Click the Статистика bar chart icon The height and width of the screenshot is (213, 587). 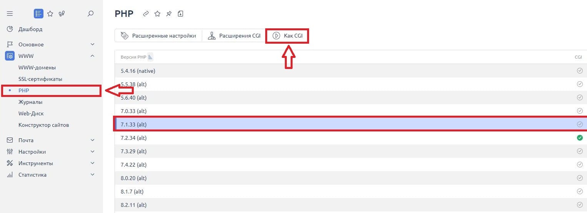pos(10,175)
